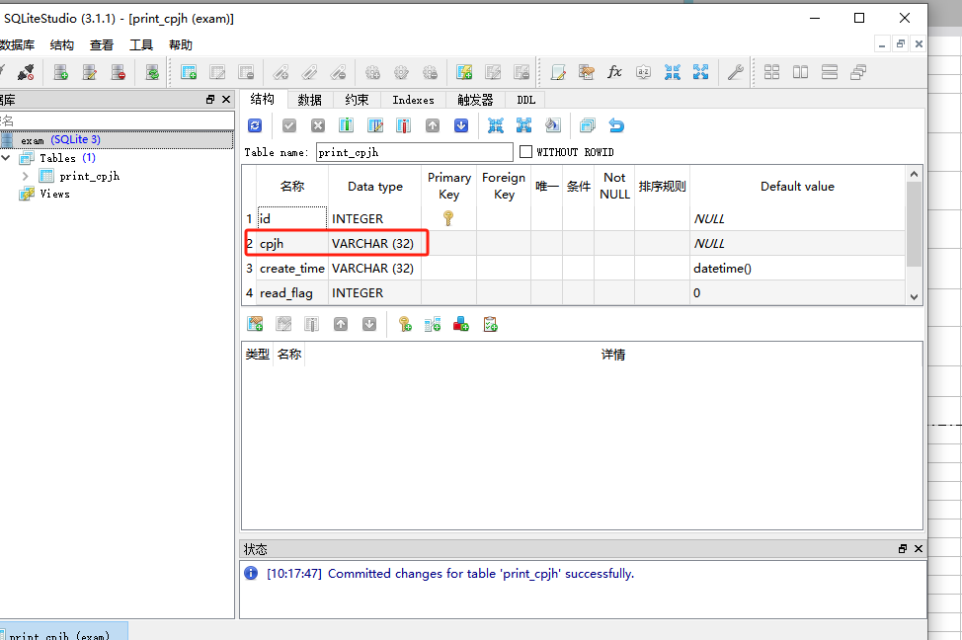Image resolution: width=962 pixels, height=640 pixels.
Task: Open the SQL editor icon
Action: click(x=558, y=72)
